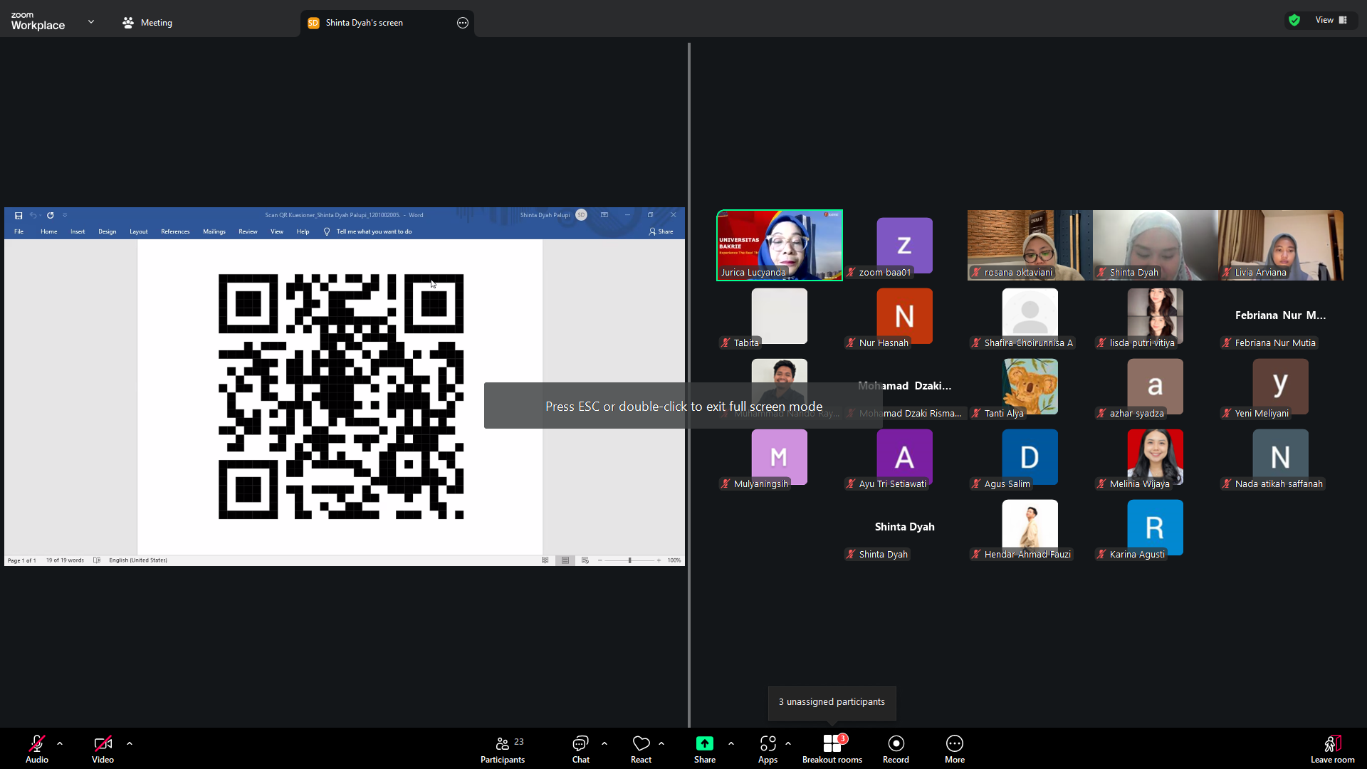
Task: Open the References tab in Word
Action: point(175,231)
